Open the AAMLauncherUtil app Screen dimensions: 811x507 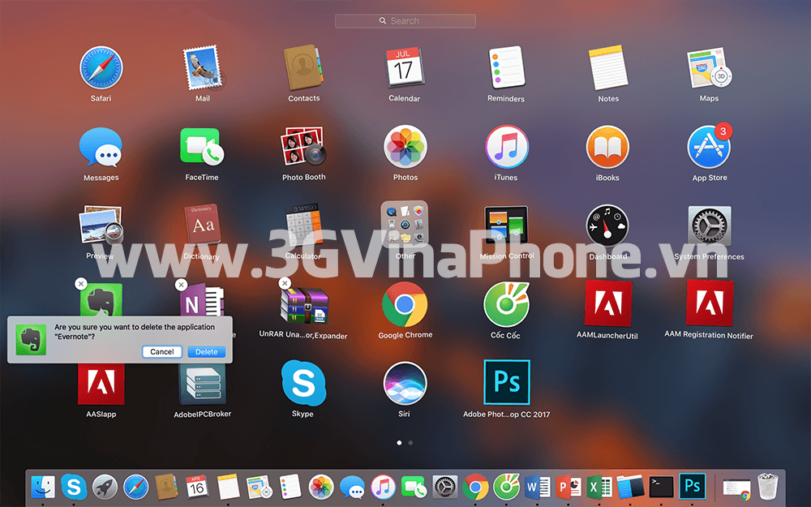(x=608, y=303)
